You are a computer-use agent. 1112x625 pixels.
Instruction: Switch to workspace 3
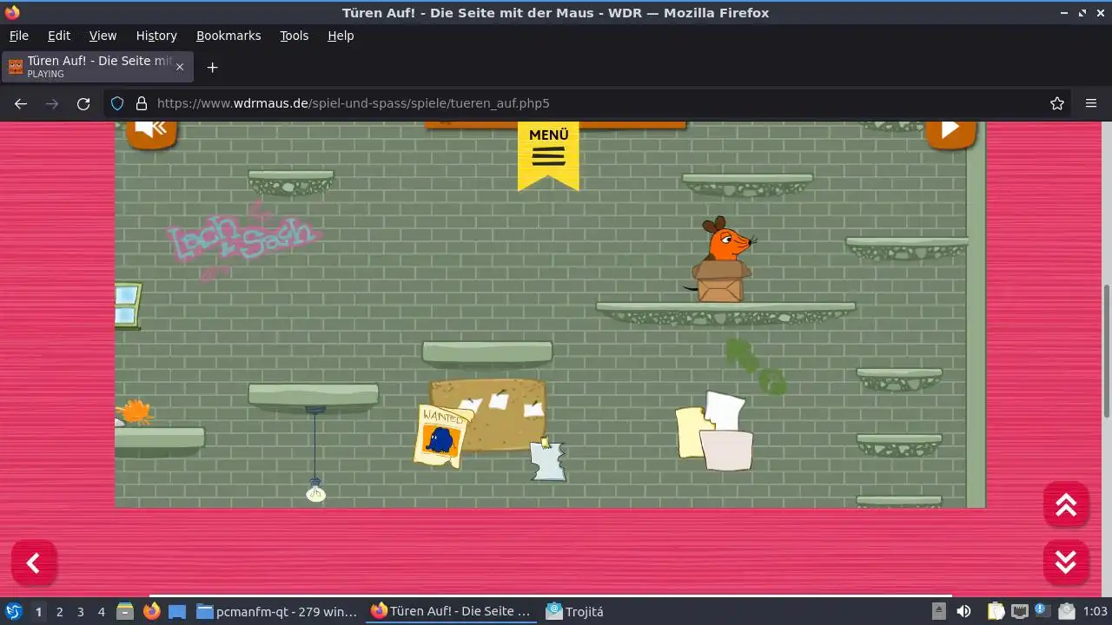coord(80,611)
